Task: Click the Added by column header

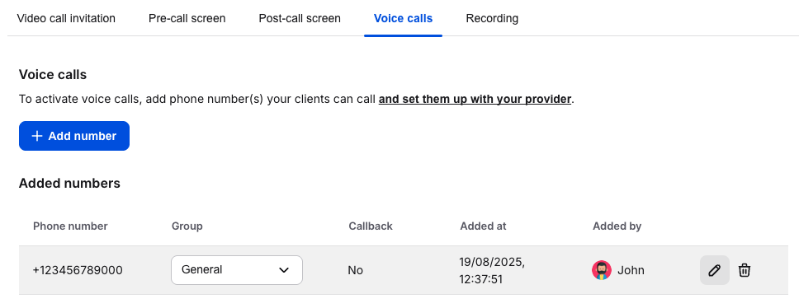Action: (617, 226)
